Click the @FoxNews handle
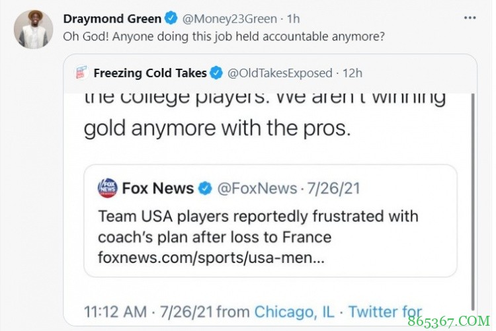 (x=257, y=188)
